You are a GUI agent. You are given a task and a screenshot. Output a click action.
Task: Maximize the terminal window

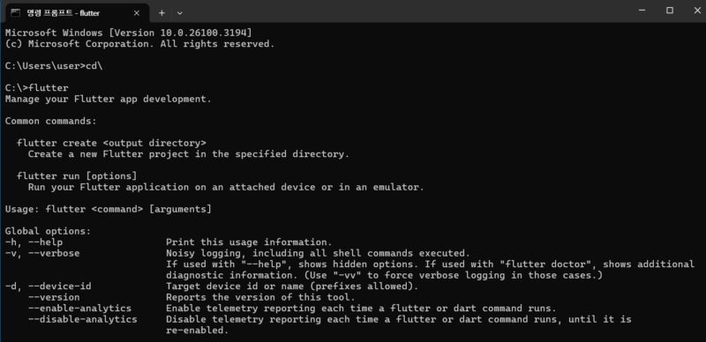pos(670,11)
